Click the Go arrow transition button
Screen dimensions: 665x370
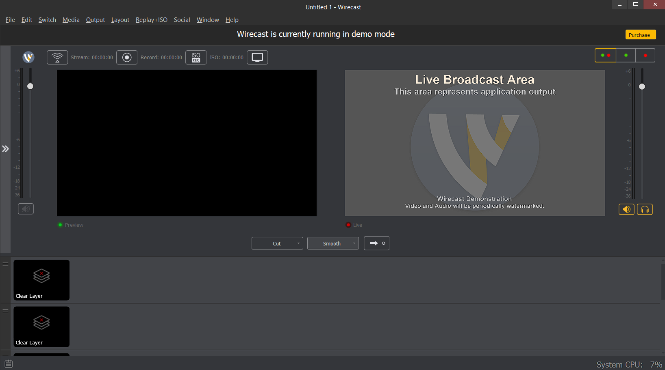[x=376, y=243]
